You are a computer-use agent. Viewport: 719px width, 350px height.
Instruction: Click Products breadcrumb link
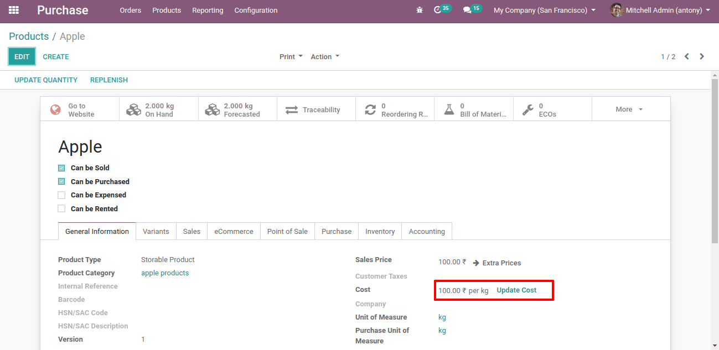tap(29, 36)
